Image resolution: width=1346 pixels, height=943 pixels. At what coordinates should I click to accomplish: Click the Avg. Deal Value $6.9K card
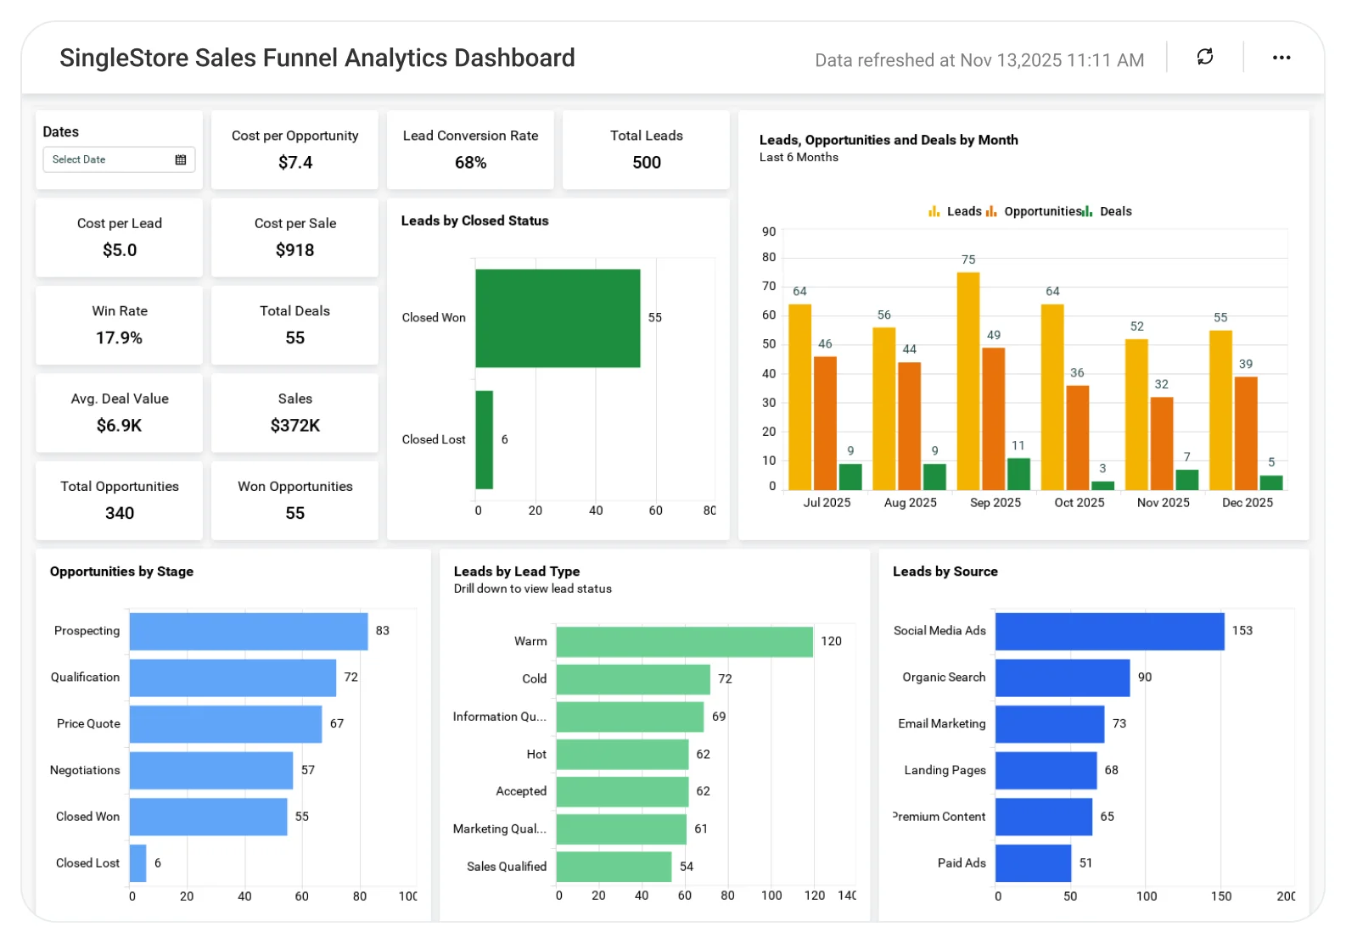119,413
